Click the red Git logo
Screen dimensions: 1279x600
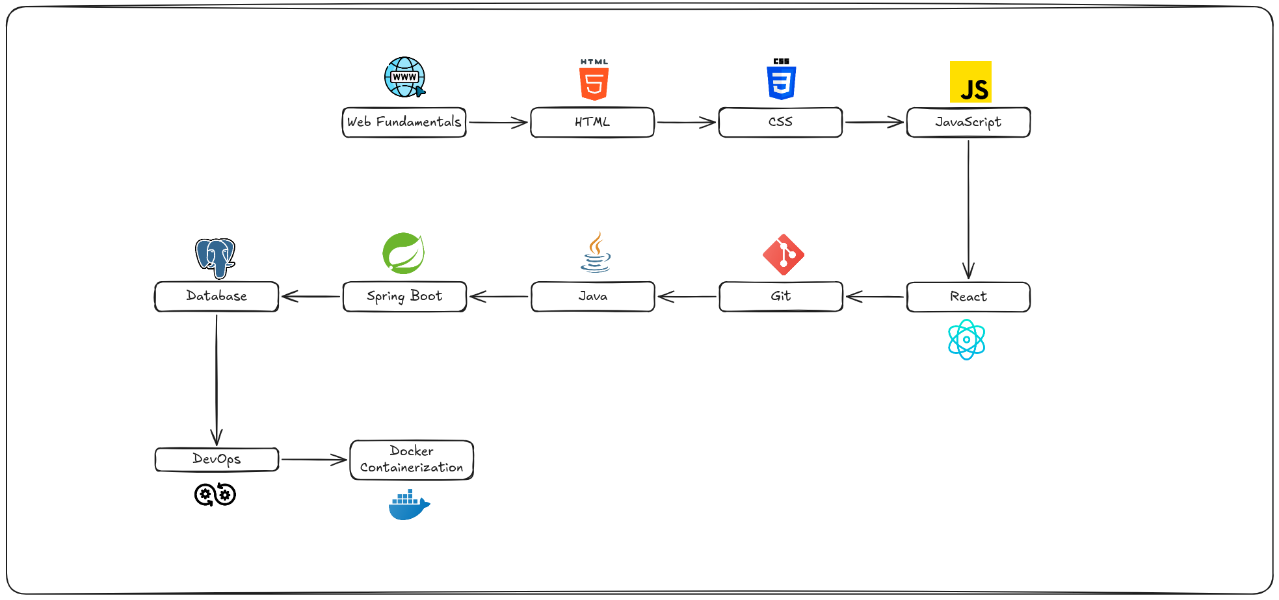[x=784, y=255]
